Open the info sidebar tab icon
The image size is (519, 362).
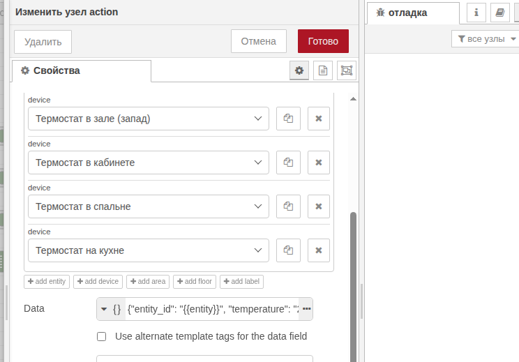tap(476, 13)
